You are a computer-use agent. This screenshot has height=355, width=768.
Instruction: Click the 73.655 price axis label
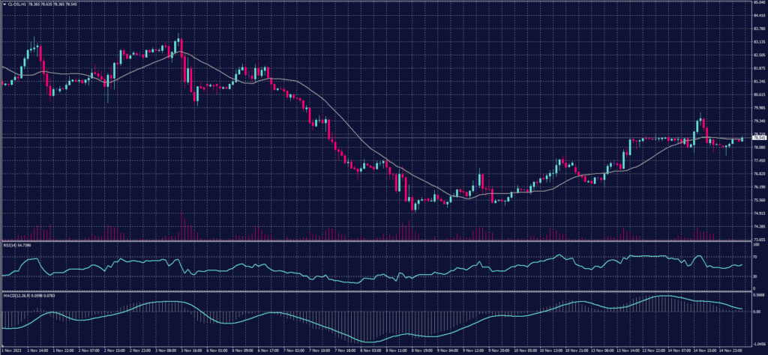(758, 240)
